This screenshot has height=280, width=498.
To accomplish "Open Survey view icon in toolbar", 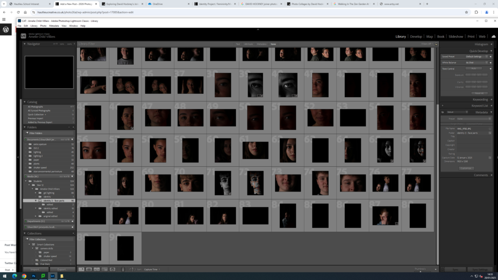I will pyautogui.click(x=105, y=269).
